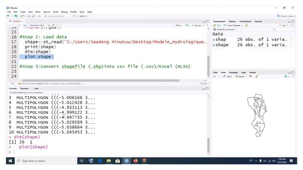Click the save icon in the editor toolbar
Viewport: 303px width, 170px height.
point(25,25)
